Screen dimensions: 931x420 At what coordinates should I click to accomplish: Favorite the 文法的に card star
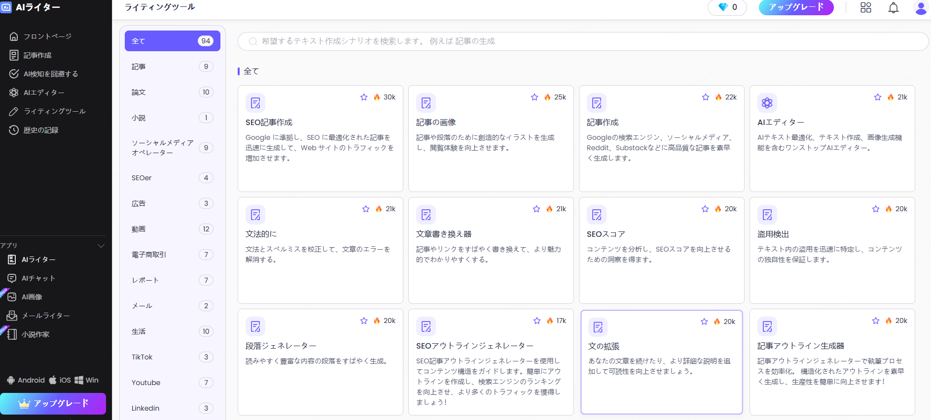click(366, 209)
